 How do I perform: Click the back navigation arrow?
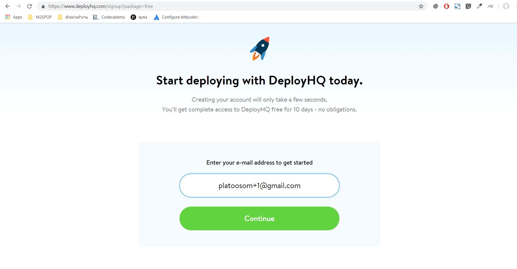[7, 6]
